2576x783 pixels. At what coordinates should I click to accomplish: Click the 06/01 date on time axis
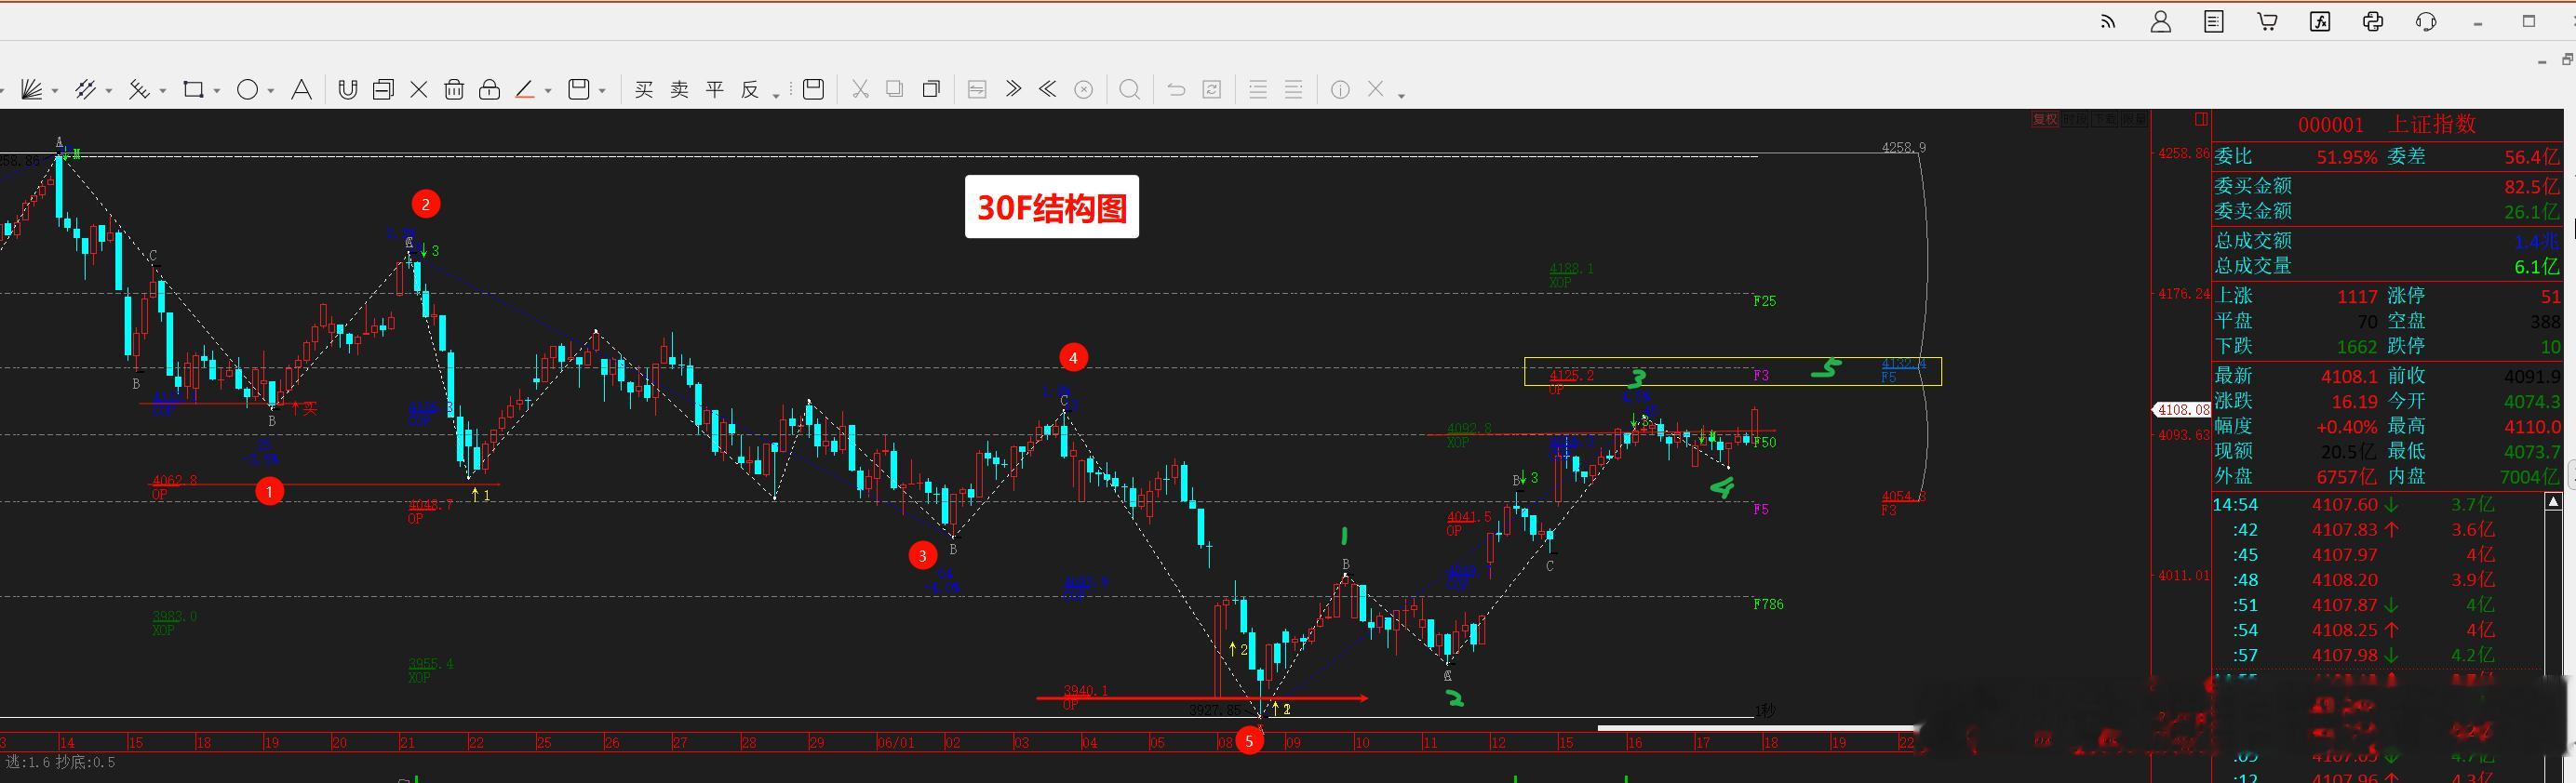[x=895, y=743]
